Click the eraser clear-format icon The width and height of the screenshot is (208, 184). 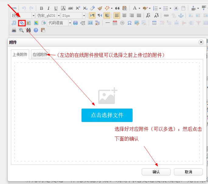tap(92, 8)
